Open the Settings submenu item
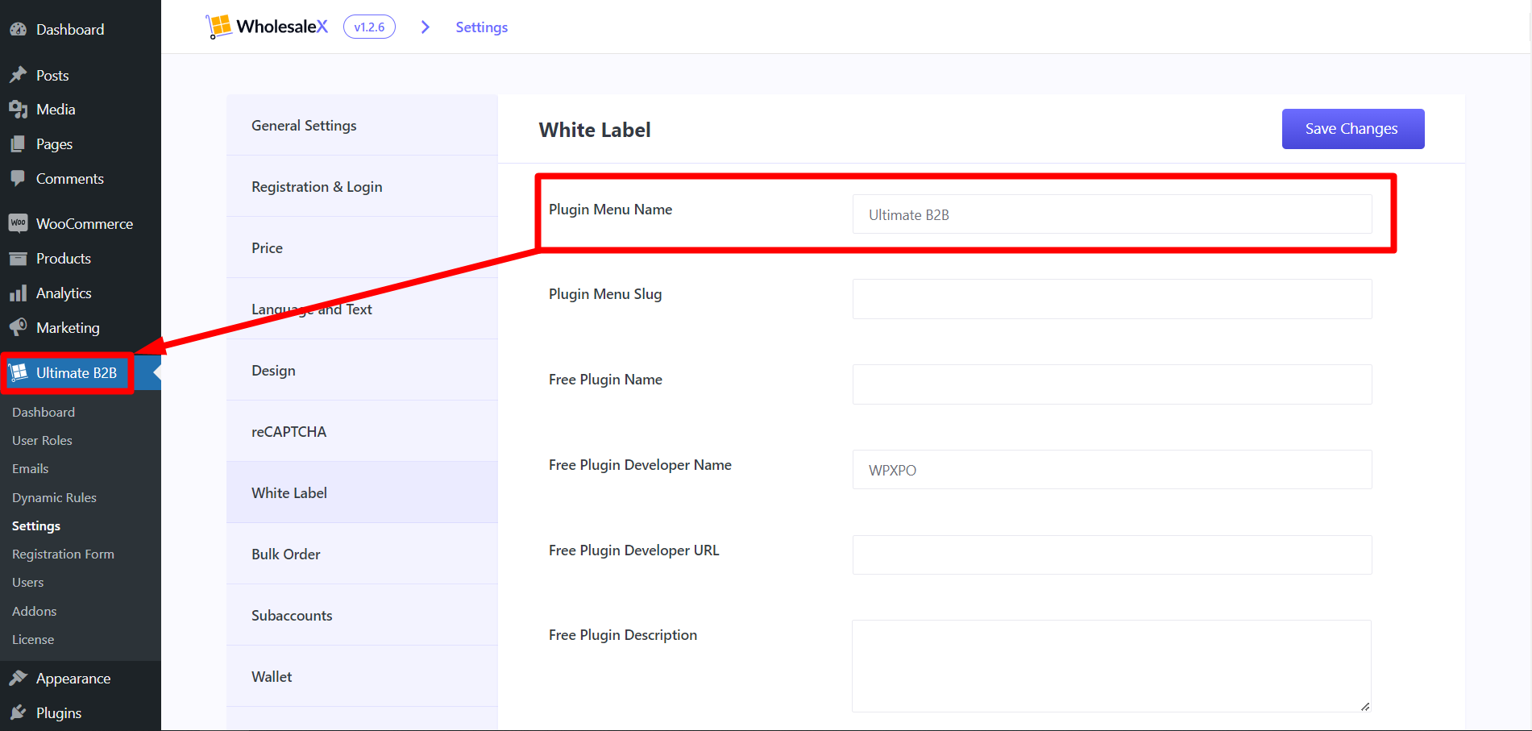This screenshot has width=1532, height=731. coord(36,525)
